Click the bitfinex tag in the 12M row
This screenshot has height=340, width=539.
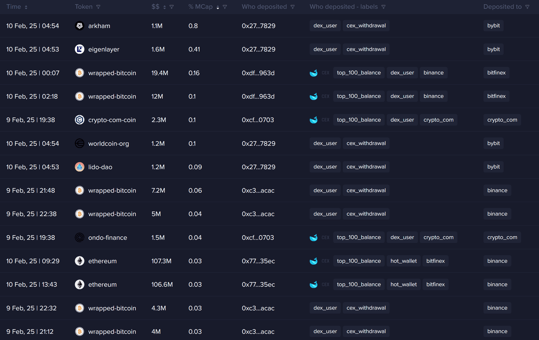click(496, 96)
